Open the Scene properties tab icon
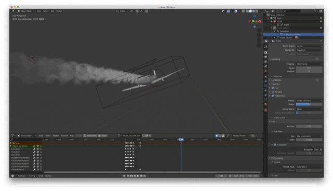Image resolution: width=333 pixels, height=191 pixels. pyautogui.click(x=266, y=66)
